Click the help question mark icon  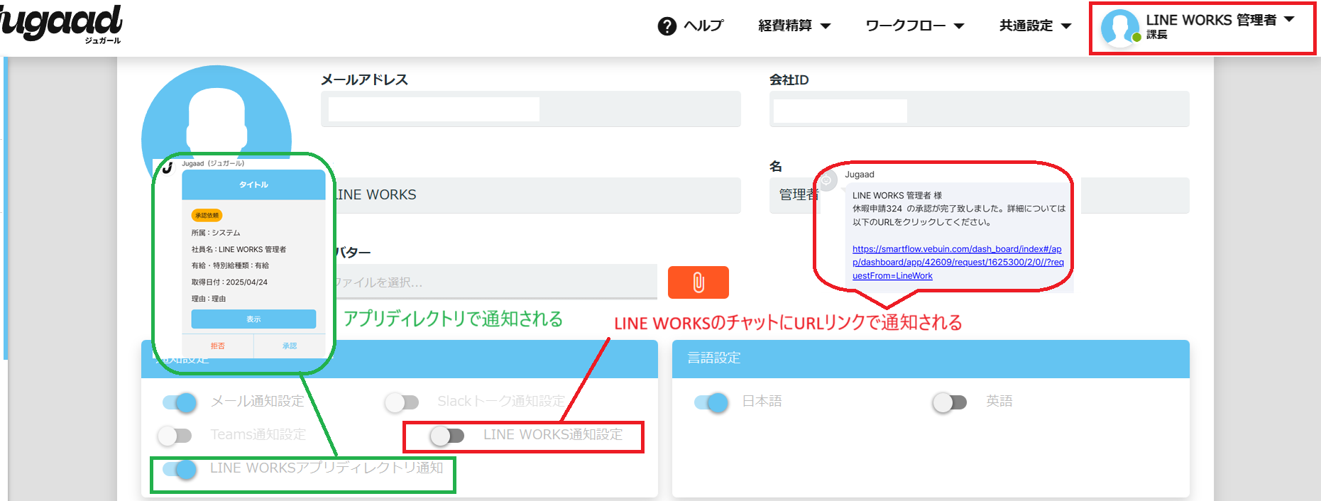coord(667,26)
